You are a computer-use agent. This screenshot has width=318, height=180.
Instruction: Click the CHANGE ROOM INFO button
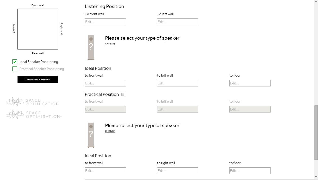click(38, 79)
